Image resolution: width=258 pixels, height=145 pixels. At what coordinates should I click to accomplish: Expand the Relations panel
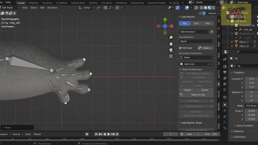(x=237, y=131)
